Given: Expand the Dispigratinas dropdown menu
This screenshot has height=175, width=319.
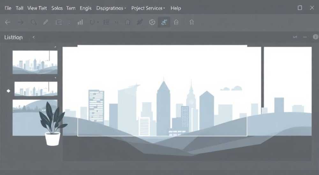Looking at the screenshot, I should (111, 8).
